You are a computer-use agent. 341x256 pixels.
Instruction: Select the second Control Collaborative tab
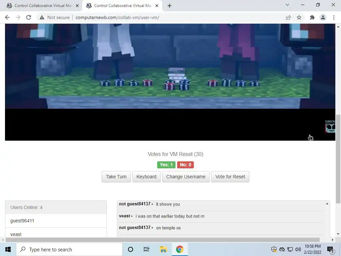click(122, 6)
